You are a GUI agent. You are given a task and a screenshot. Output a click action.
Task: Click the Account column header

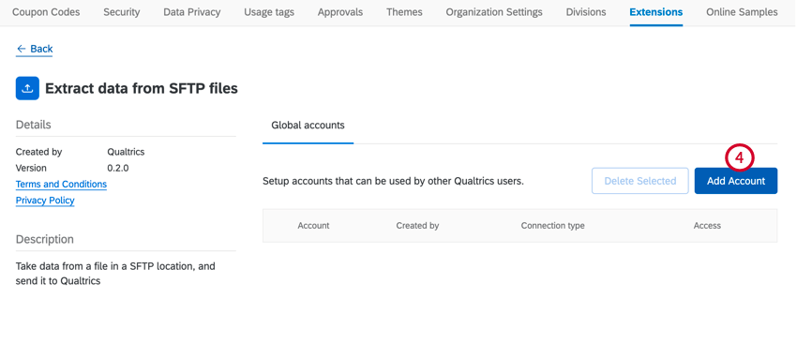point(313,226)
